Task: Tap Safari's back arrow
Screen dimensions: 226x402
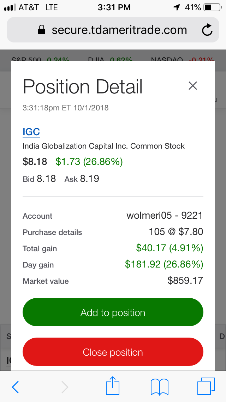Action: tap(15, 387)
